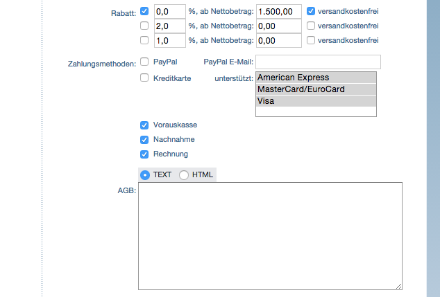
Task: Select Visa in supported cards list
Action: click(x=316, y=101)
